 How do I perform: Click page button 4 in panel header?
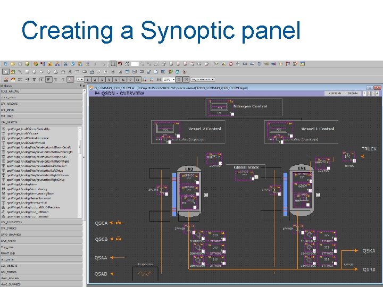click(377, 94)
